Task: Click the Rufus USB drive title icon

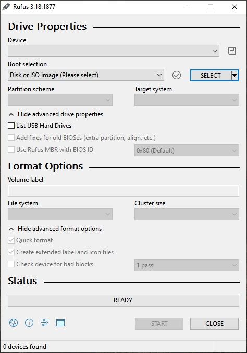Action: pyautogui.click(x=6, y=7)
